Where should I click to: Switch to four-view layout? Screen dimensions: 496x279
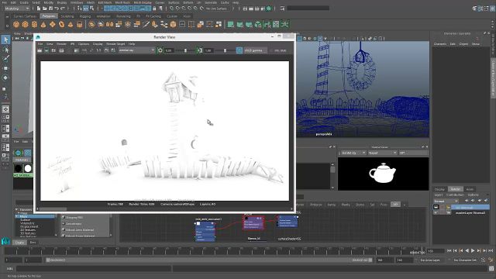5,119
